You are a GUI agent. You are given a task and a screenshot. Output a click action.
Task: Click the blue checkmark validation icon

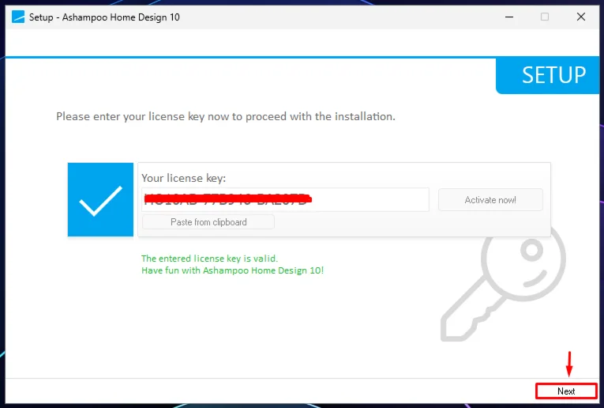tap(100, 199)
